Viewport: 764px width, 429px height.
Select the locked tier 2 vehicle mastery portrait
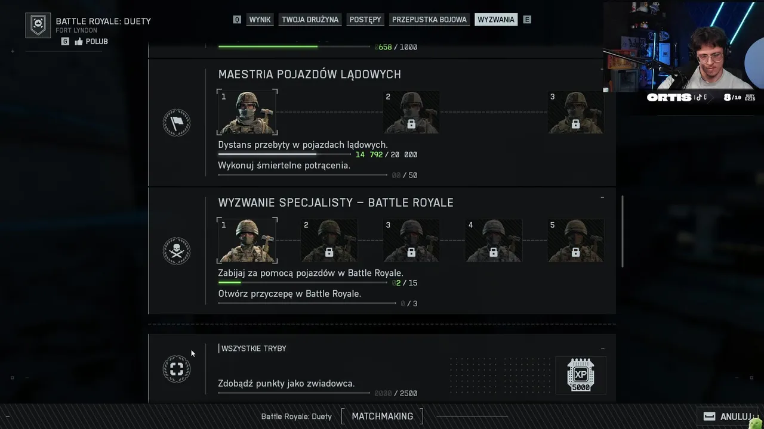(411, 112)
